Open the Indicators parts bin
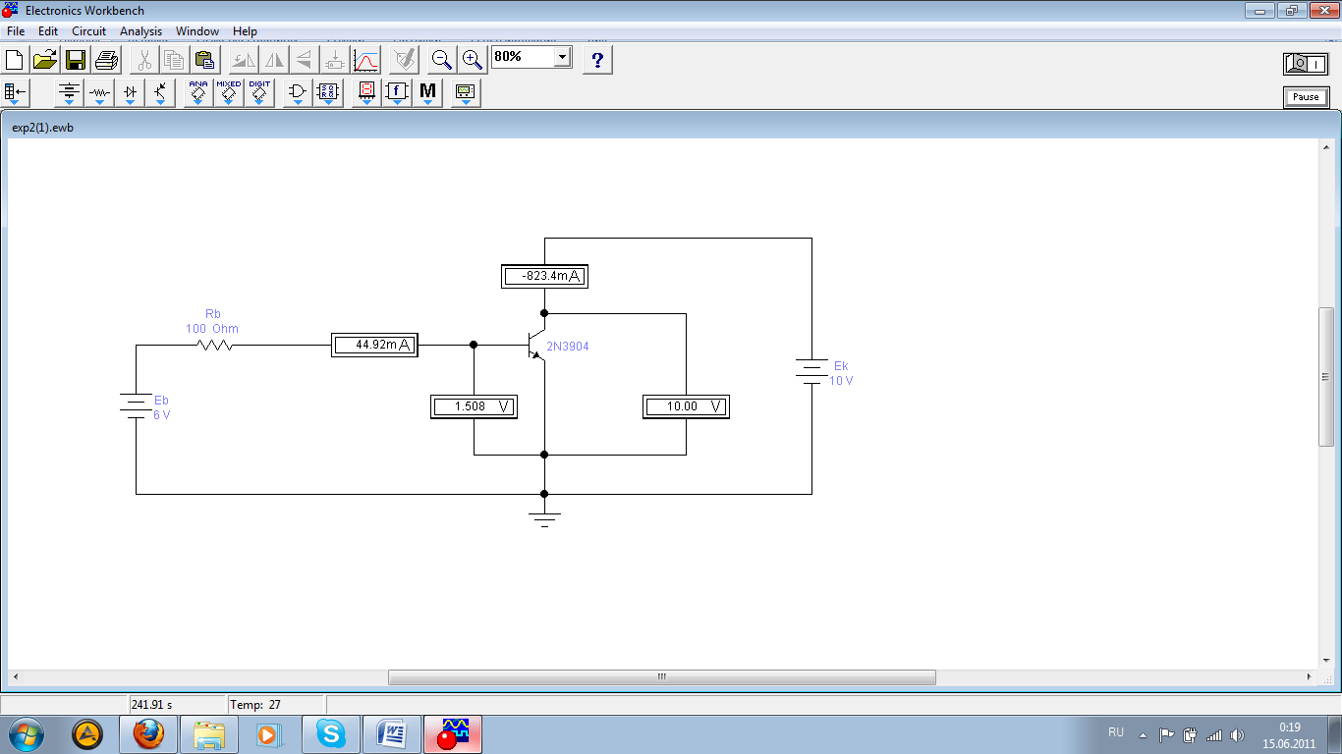The image size is (1342, 754). (x=366, y=94)
